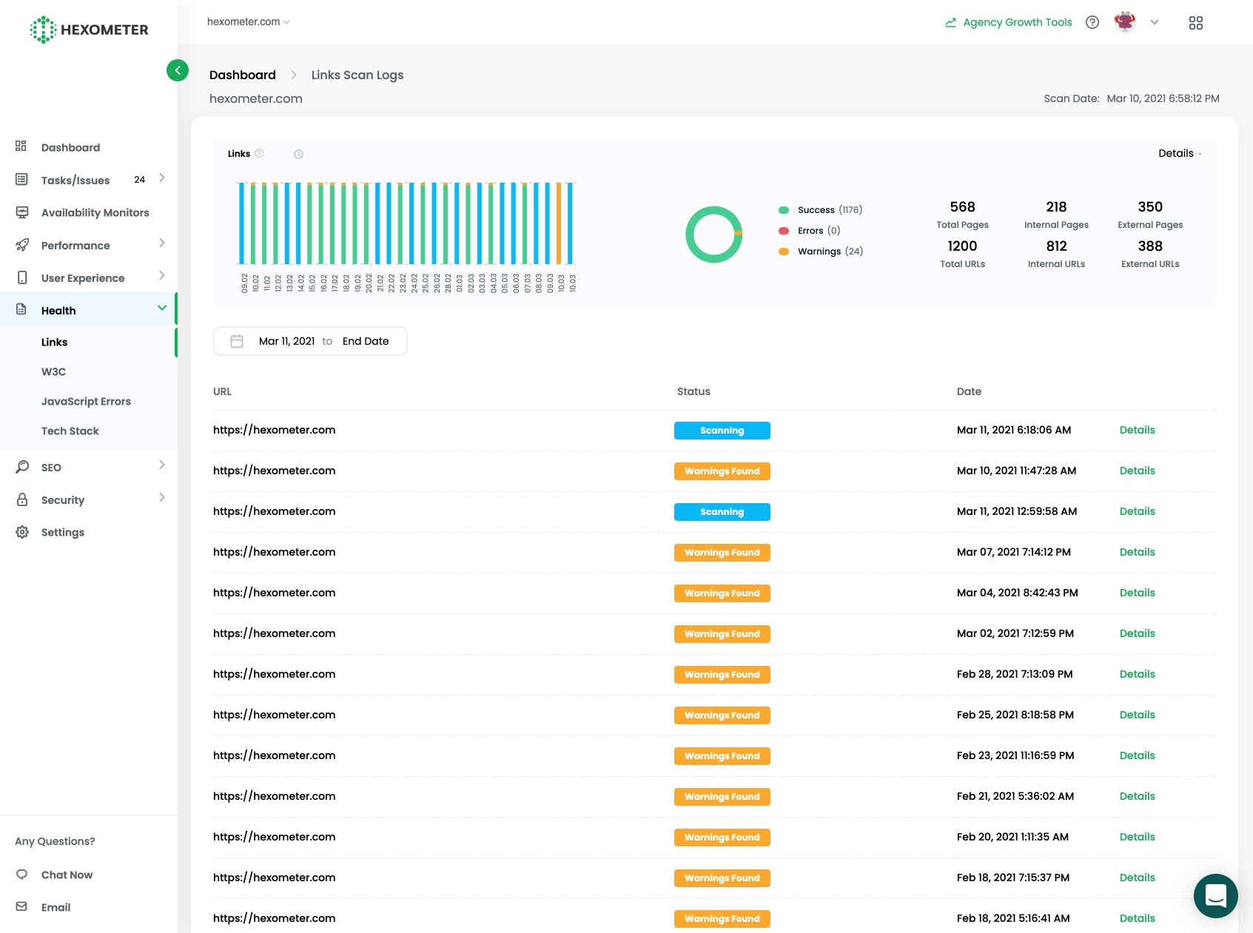
Task: Click the Hexometer logo
Action: 89,30
